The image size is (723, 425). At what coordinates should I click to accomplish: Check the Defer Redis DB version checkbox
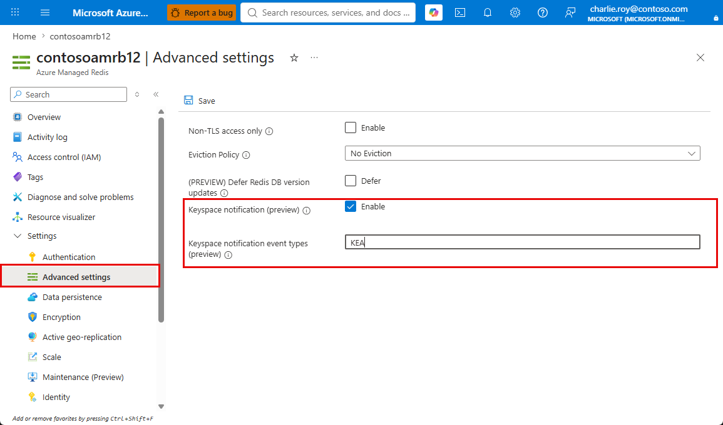[351, 181]
